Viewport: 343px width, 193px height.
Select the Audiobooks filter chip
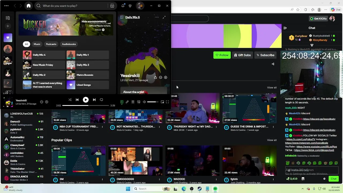[69, 44]
